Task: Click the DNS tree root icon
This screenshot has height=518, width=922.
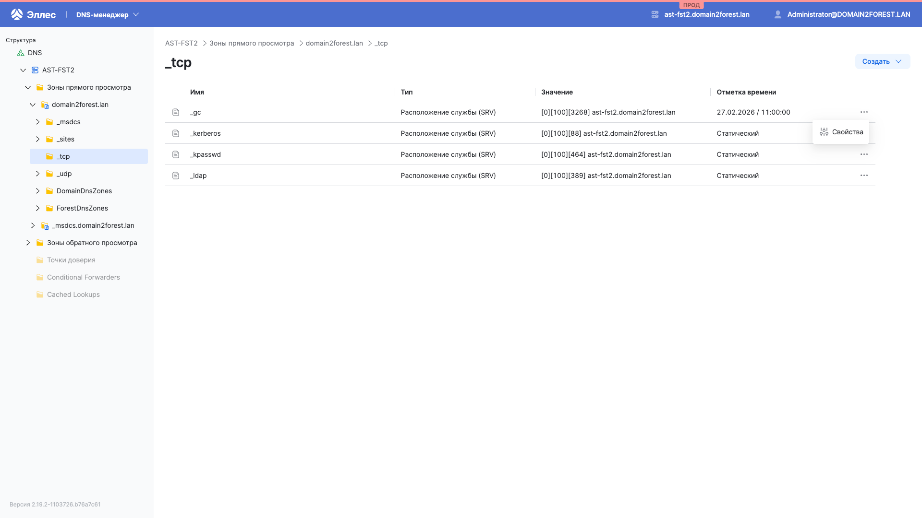Action: click(x=20, y=53)
